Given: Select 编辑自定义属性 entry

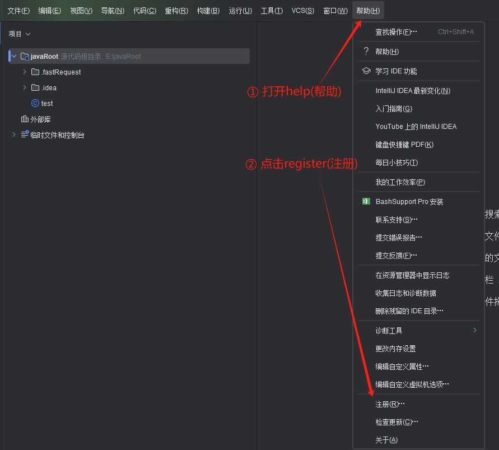Looking at the screenshot, I should [418, 367].
